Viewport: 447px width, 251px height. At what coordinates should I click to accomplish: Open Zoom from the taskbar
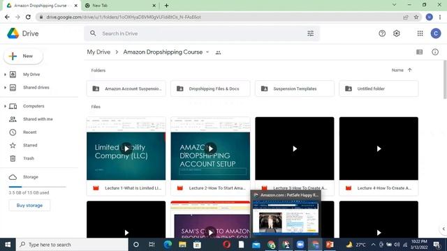click(x=300, y=245)
